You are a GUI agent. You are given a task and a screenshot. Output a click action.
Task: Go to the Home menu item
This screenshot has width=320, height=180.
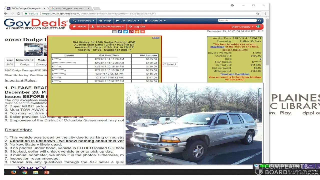pos(79,26)
